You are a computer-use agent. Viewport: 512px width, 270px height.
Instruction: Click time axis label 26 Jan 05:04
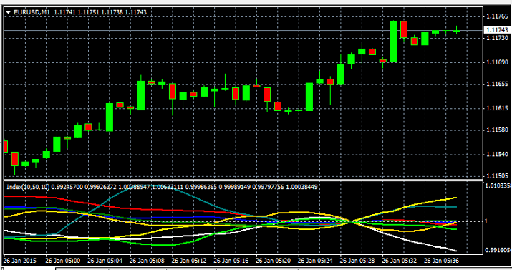pos(105,261)
